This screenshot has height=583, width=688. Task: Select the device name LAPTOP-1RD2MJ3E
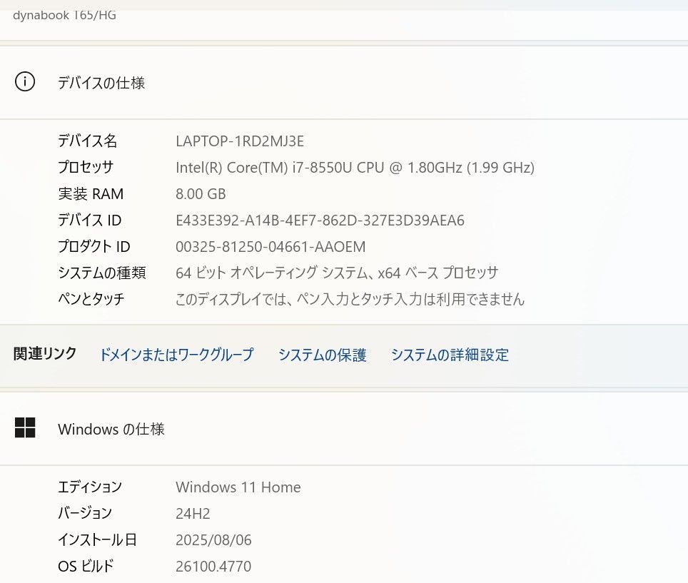coord(240,141)
